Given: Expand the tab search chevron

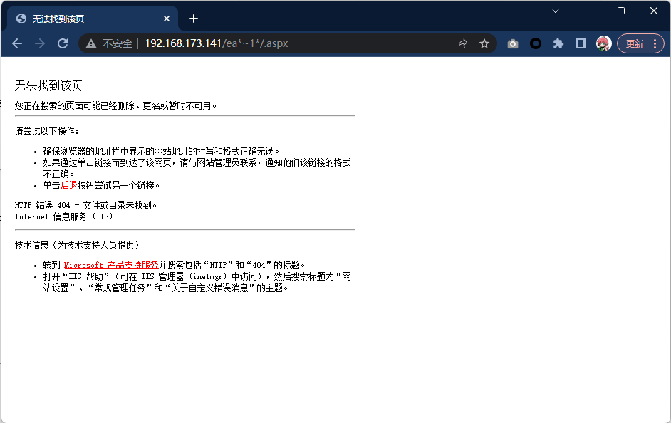Looking at the screenshot, I should point(556,11).
